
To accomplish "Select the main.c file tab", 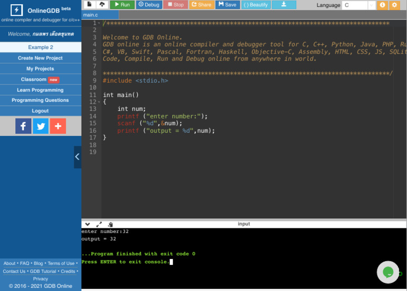I will tap(91, 15).
